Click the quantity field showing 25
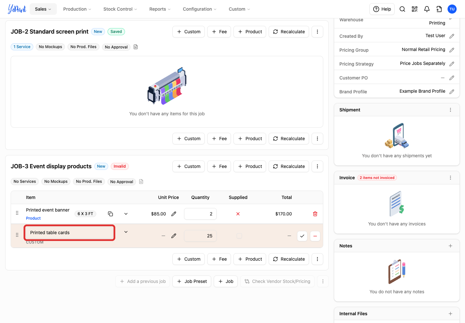465x323 pixels. click(x=200, y=236)
